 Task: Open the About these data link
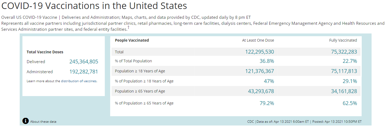click(x=43, y=122)
